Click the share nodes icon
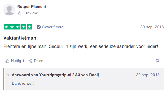 click(x=30, y=61)
